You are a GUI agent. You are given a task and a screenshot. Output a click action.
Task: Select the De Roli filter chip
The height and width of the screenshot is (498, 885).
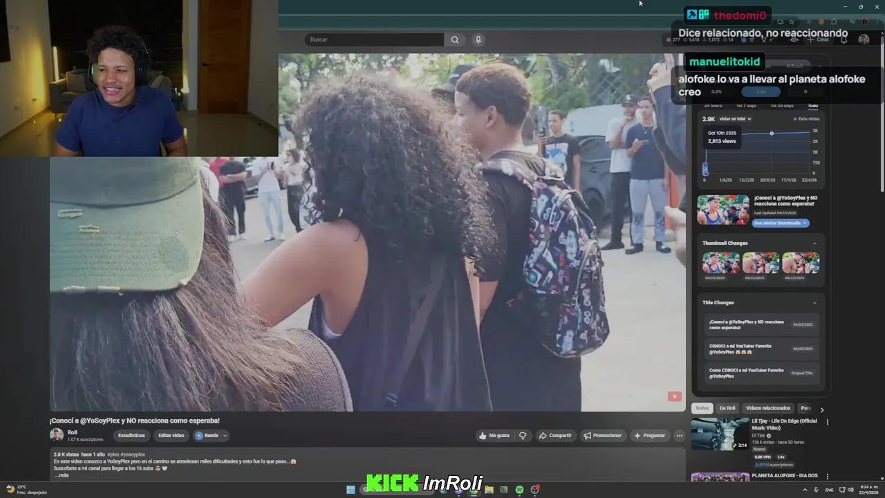(x=727, y=409)
